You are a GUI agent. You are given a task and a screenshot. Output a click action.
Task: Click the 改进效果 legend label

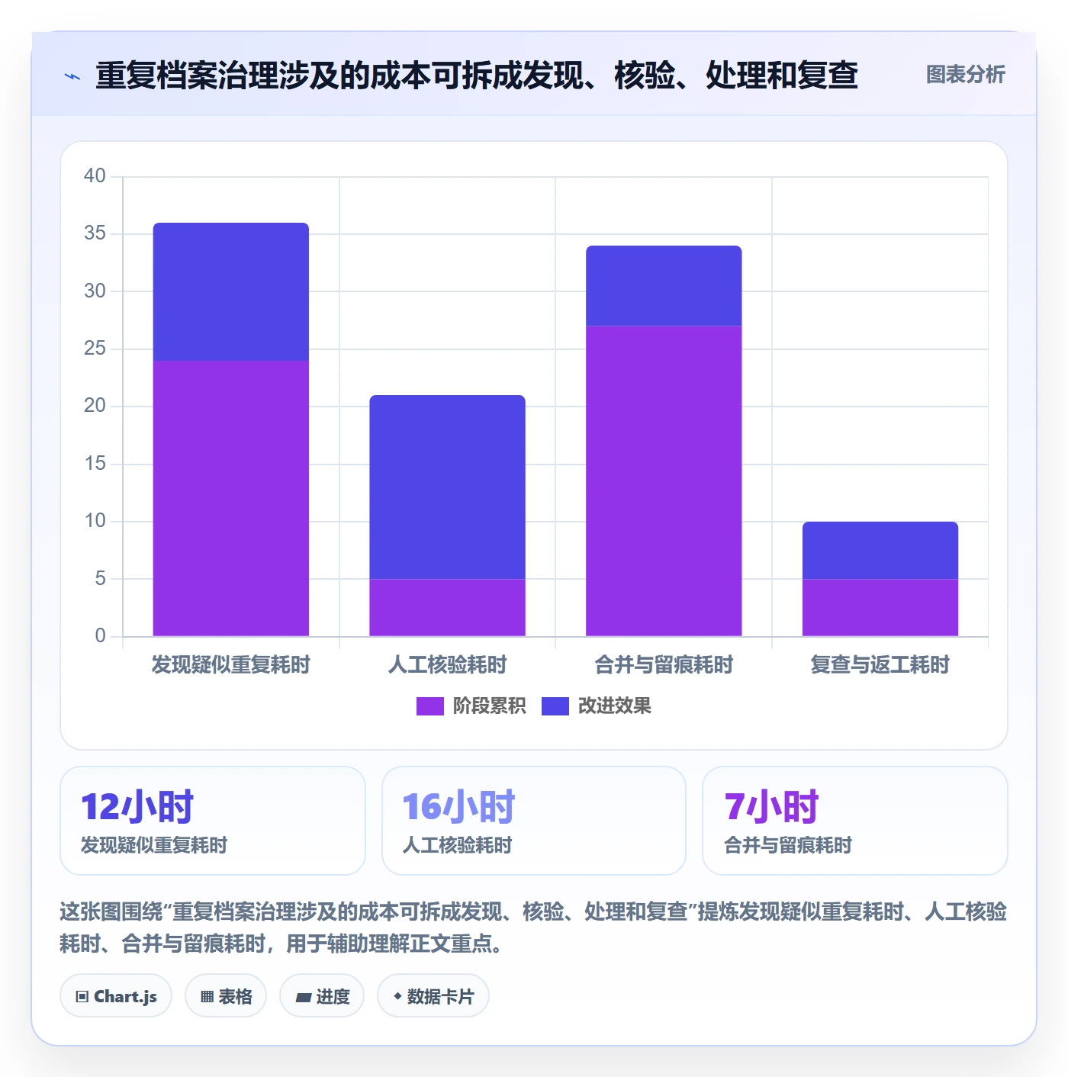(614, 706)
